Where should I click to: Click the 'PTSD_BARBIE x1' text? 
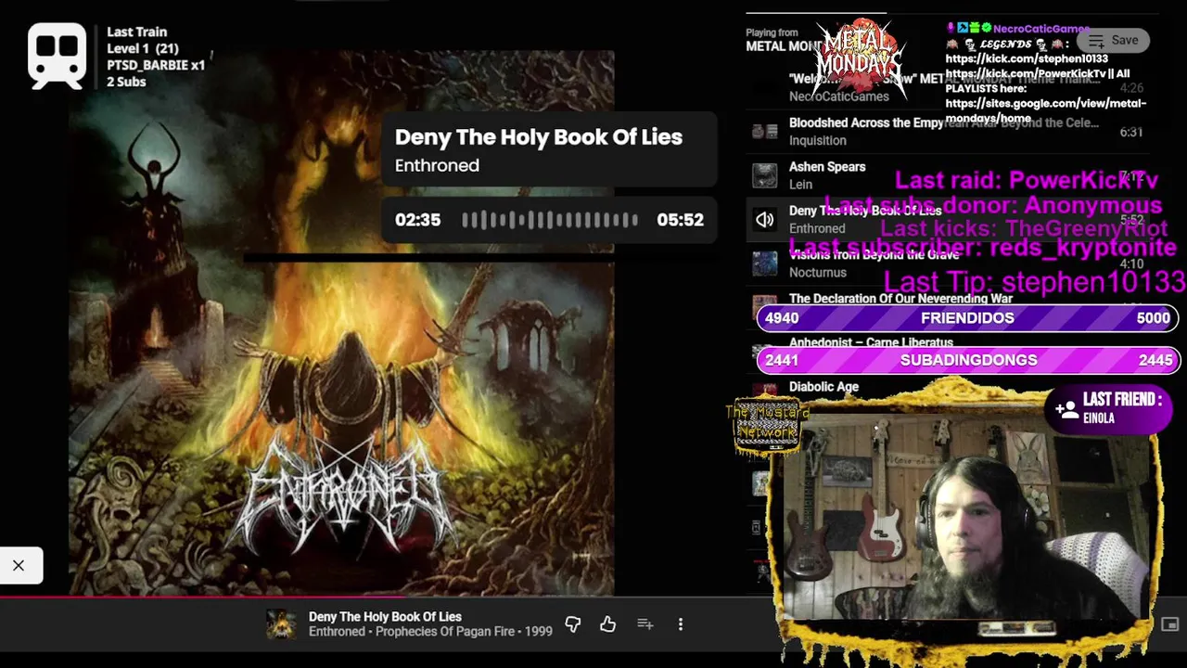pos(156,65)
